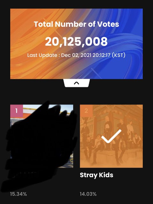Click the Total Number of Votes heading
The image size is (153, 204).
76,24
